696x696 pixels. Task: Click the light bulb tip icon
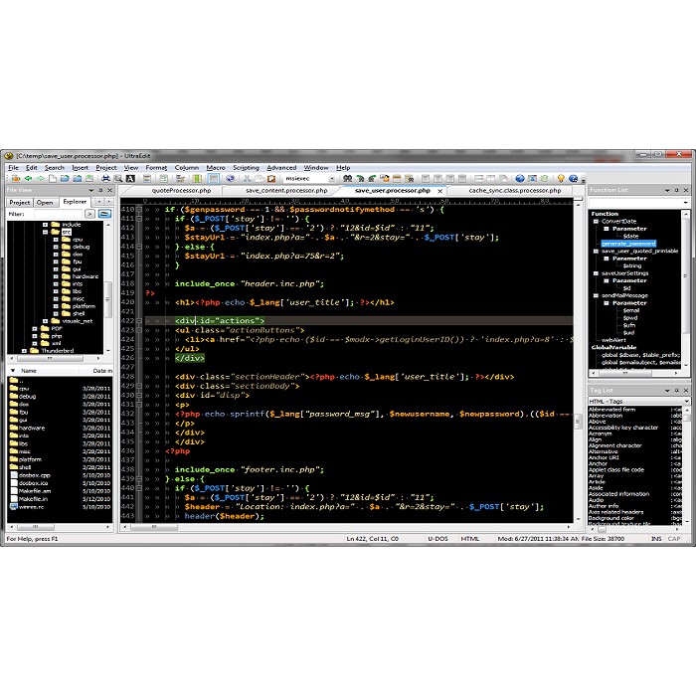coord(560,179)
